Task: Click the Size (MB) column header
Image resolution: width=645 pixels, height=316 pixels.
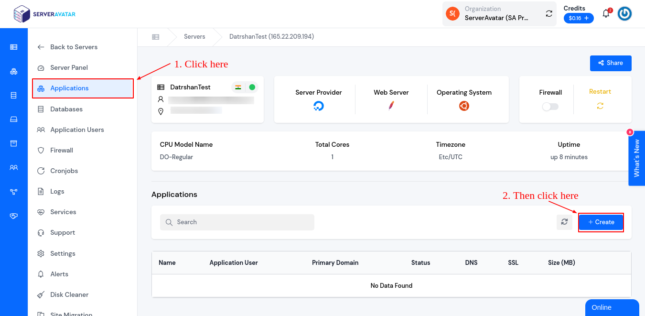Action: pyautogui.click(x=561, y=262)
